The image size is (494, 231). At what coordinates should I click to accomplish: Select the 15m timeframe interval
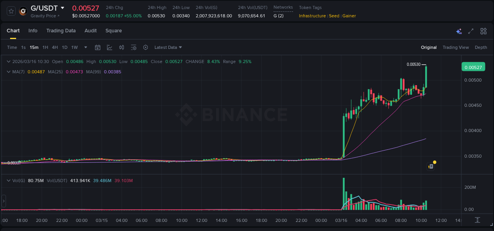point(34,47)
